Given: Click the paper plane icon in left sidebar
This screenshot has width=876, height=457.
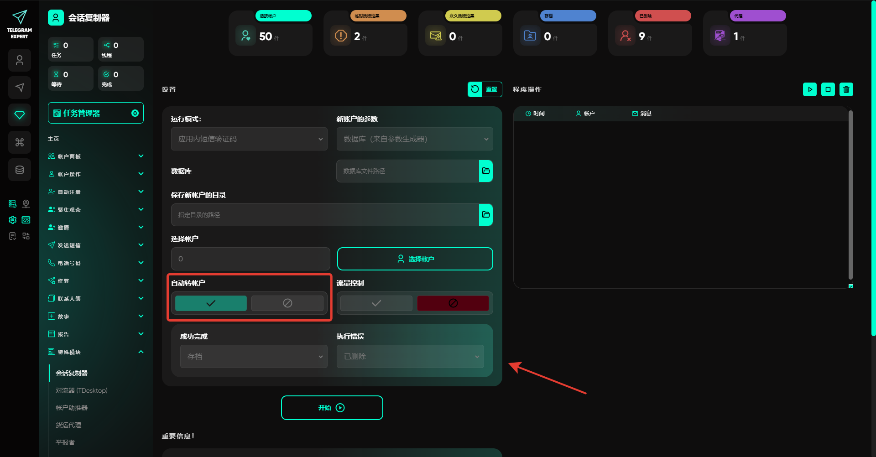Looking at the screenshot, I should [x=20, y=88].
